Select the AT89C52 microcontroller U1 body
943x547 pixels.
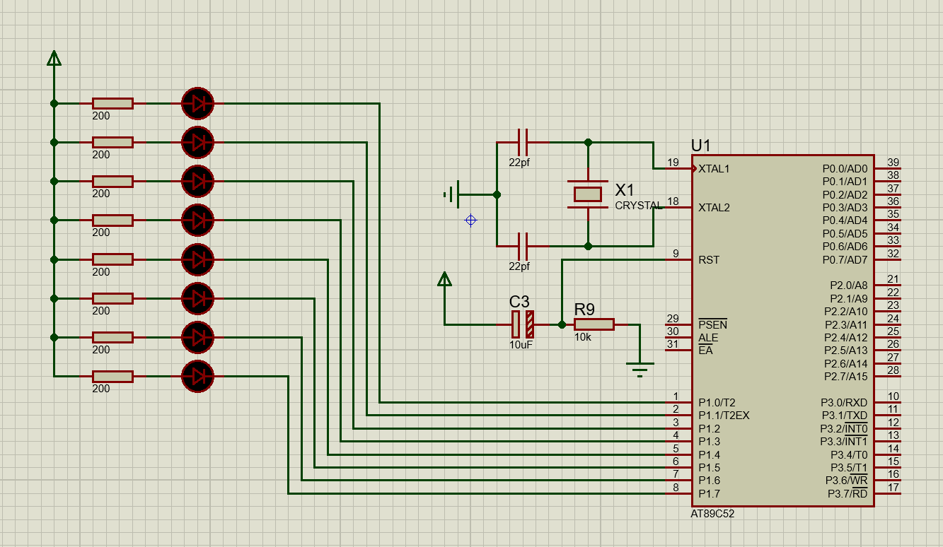coord(783,331)
